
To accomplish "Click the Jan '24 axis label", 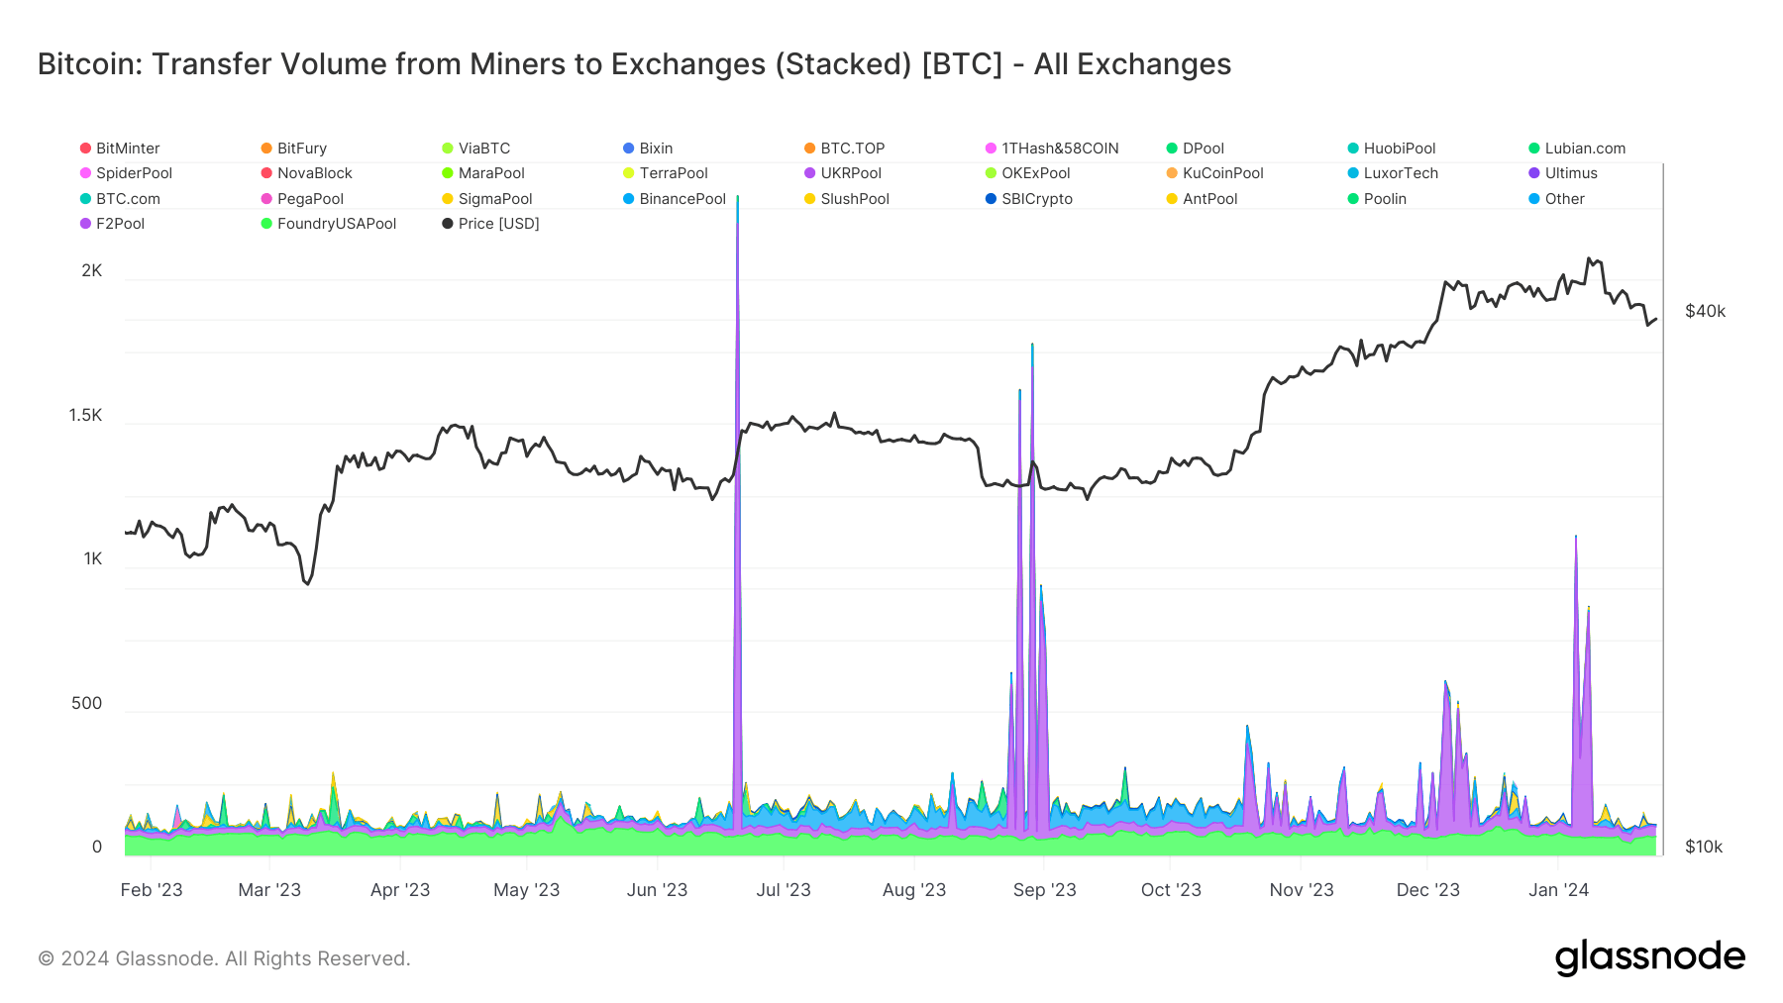I will (x=1558, y=890).
